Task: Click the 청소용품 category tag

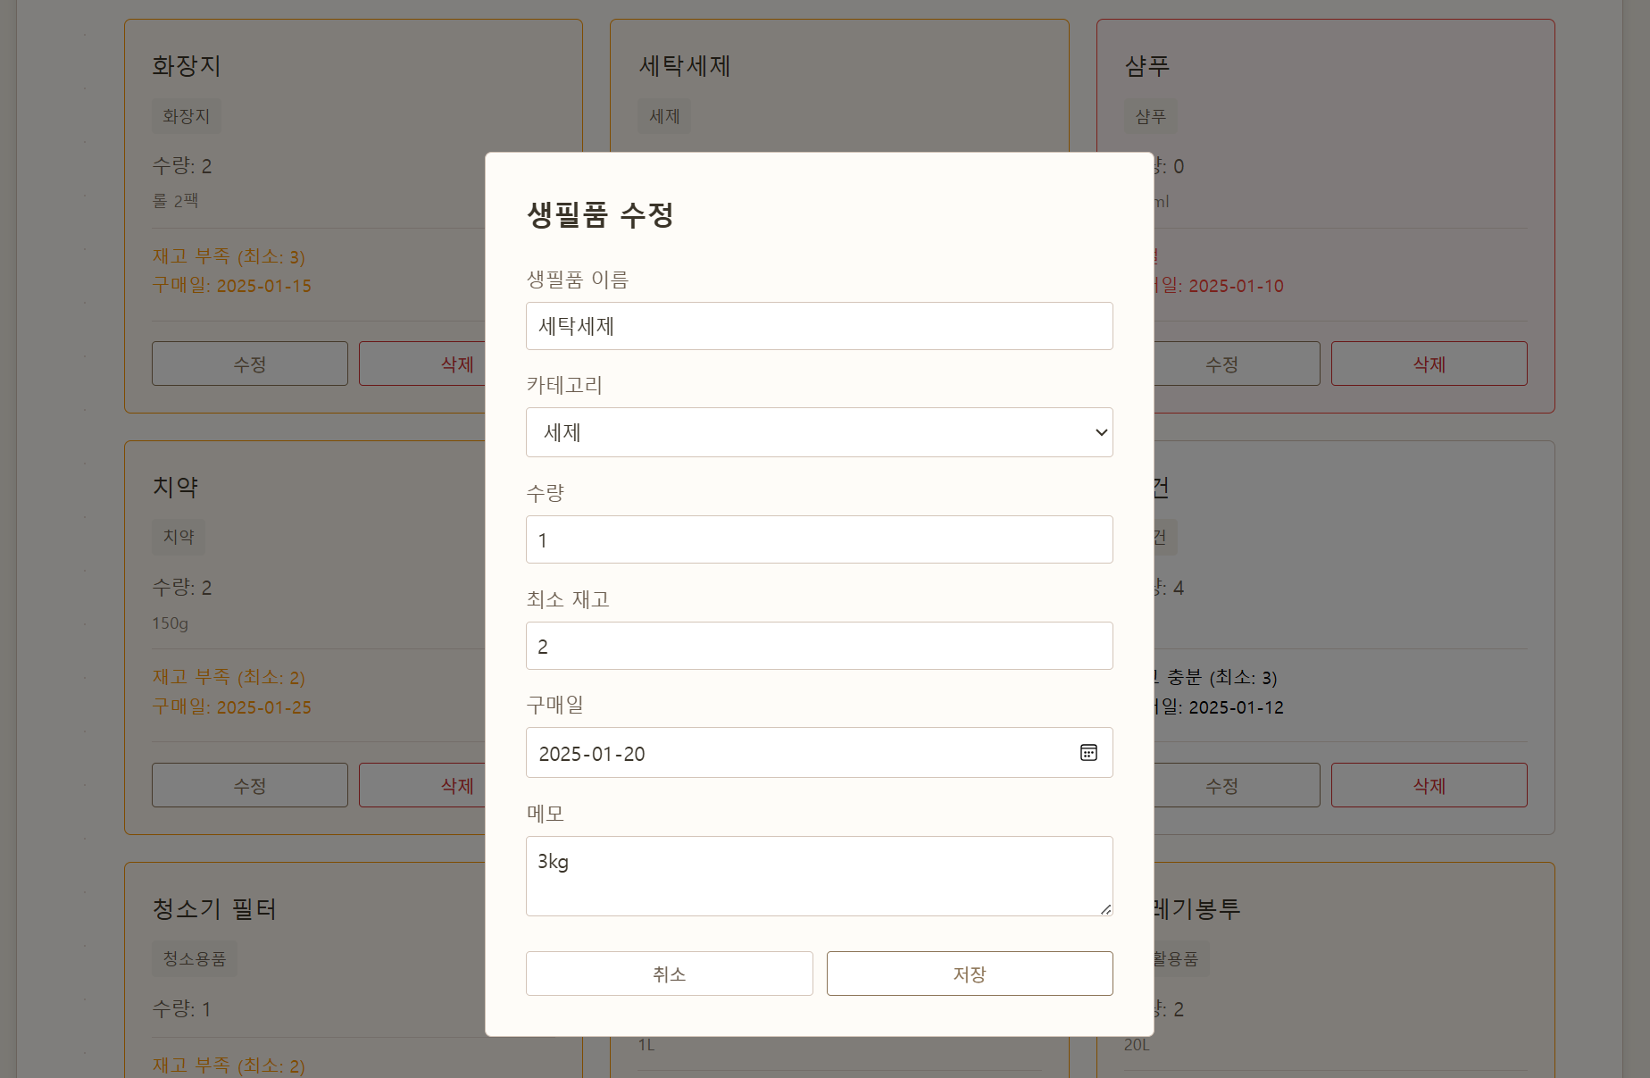Action: point(195,958)
